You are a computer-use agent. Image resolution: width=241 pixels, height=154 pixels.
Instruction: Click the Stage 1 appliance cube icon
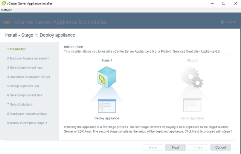(x=107, y=77)
